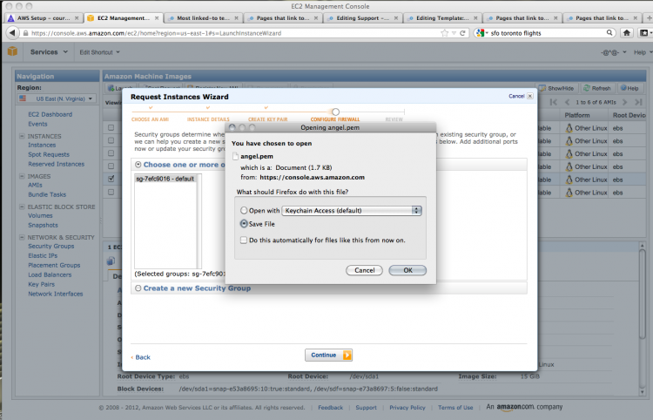Image resolution: width=653 pixels, height=420 pixels.
Task: Open the Privacy Policy footer link
Action: (407, 408)
